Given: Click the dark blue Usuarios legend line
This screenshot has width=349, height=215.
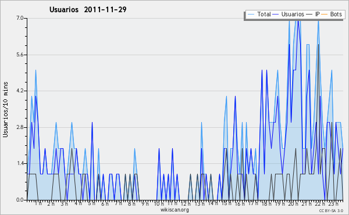Looking at the screenshot, I should click(x=276, y=15).
